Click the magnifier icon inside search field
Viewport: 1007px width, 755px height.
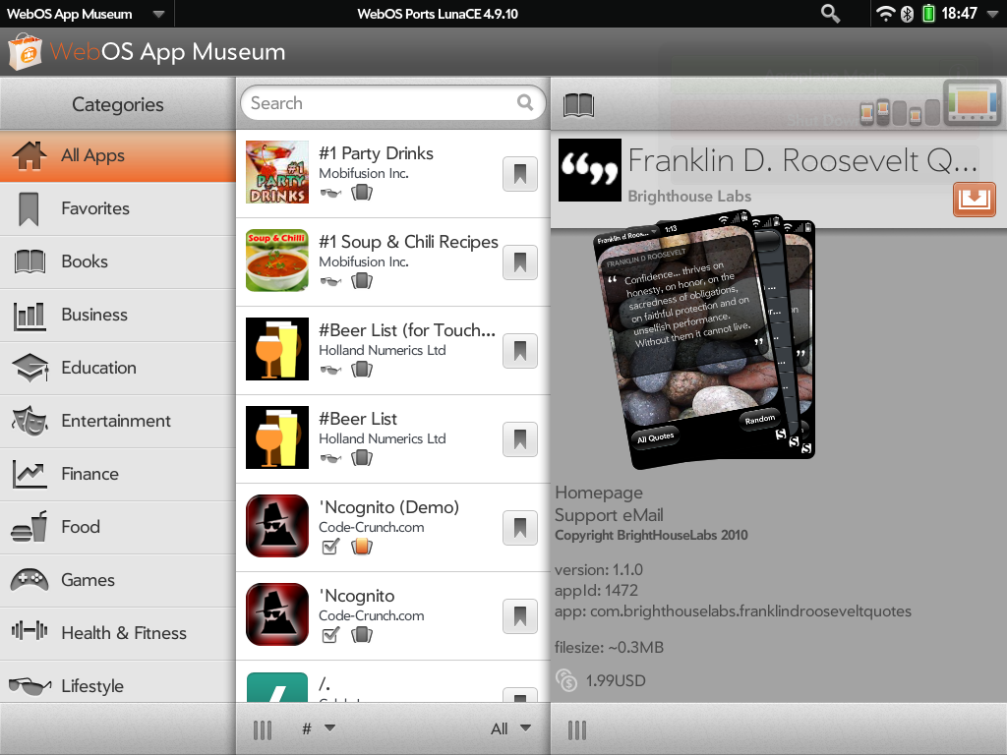(526, 102)
